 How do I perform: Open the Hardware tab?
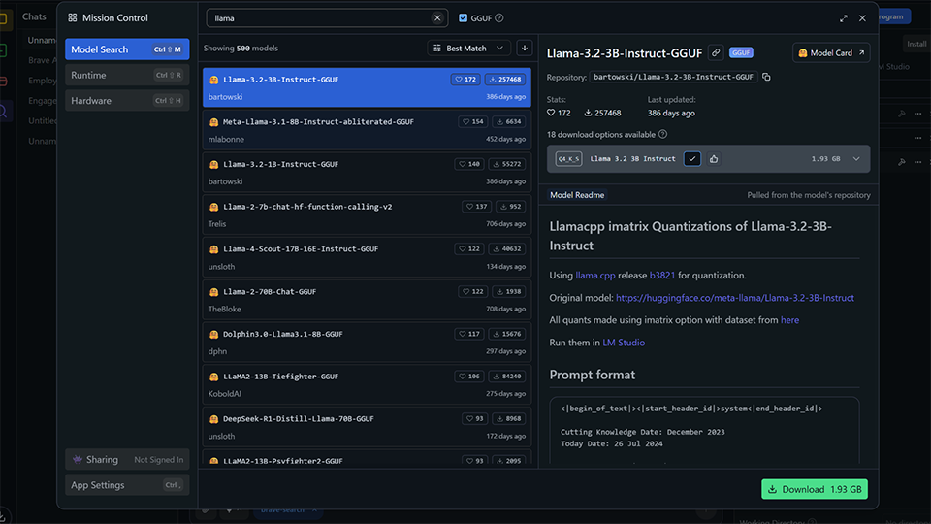127,100
